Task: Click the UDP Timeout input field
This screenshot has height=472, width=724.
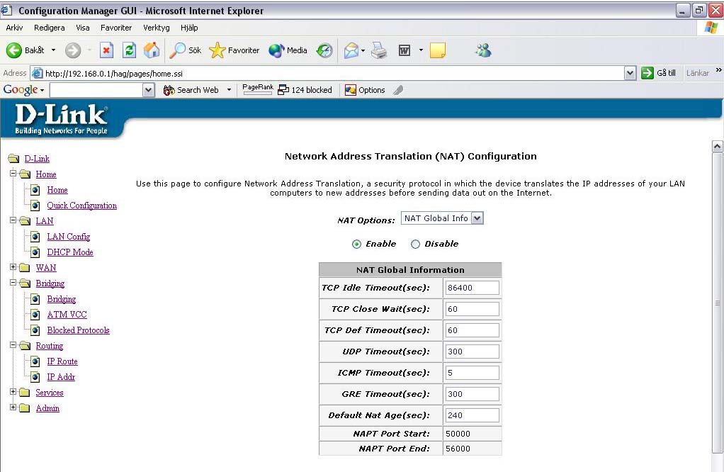Action: 472,352
